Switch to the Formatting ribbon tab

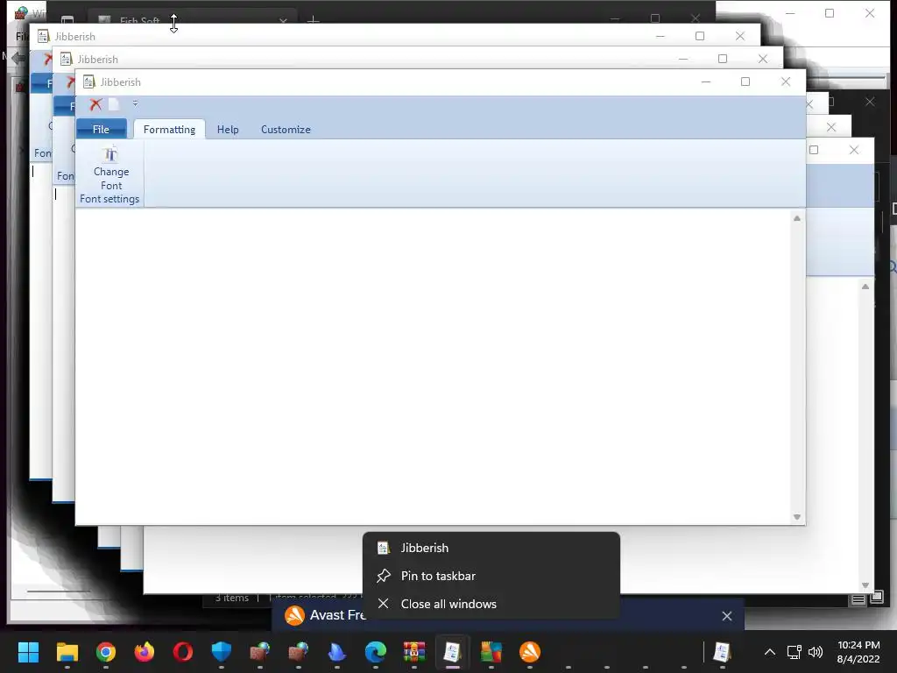pos(169,130)
